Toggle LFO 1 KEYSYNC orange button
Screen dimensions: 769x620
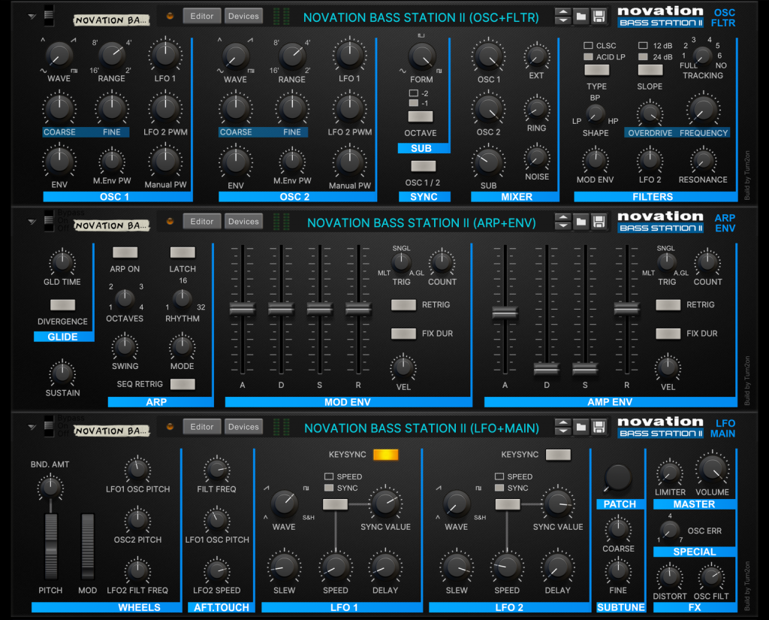coord(385,455)
